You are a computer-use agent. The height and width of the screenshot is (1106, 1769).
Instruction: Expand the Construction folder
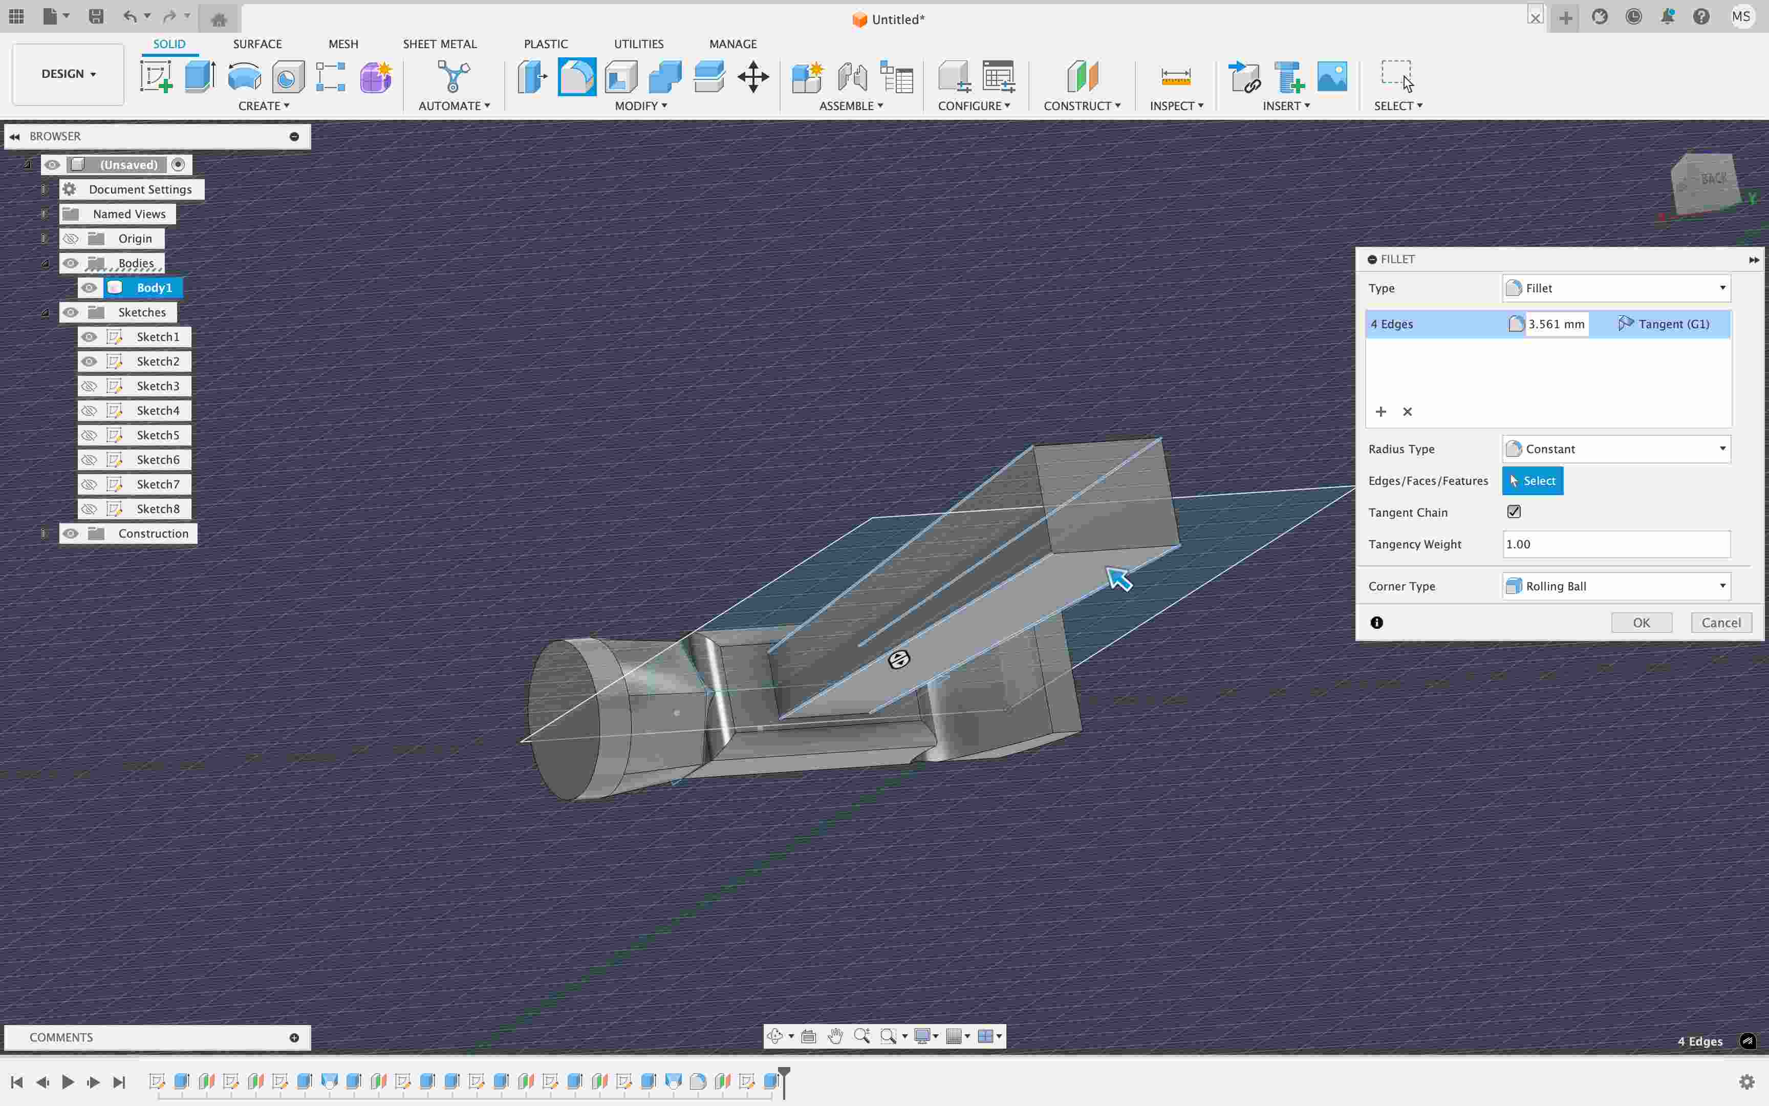(46, 533)
